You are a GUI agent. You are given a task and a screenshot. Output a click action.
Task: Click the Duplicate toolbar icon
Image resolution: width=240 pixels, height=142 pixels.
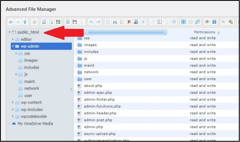[x=152, y=22]
